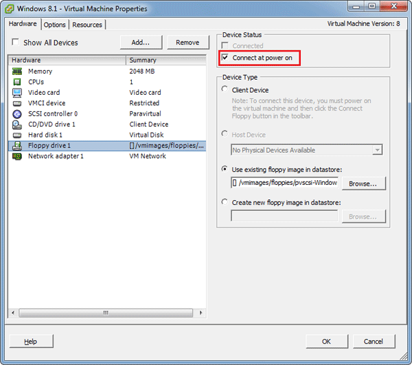Click the OK button
412x365 pixels.
pyautogui.click(x=327, y=342)
